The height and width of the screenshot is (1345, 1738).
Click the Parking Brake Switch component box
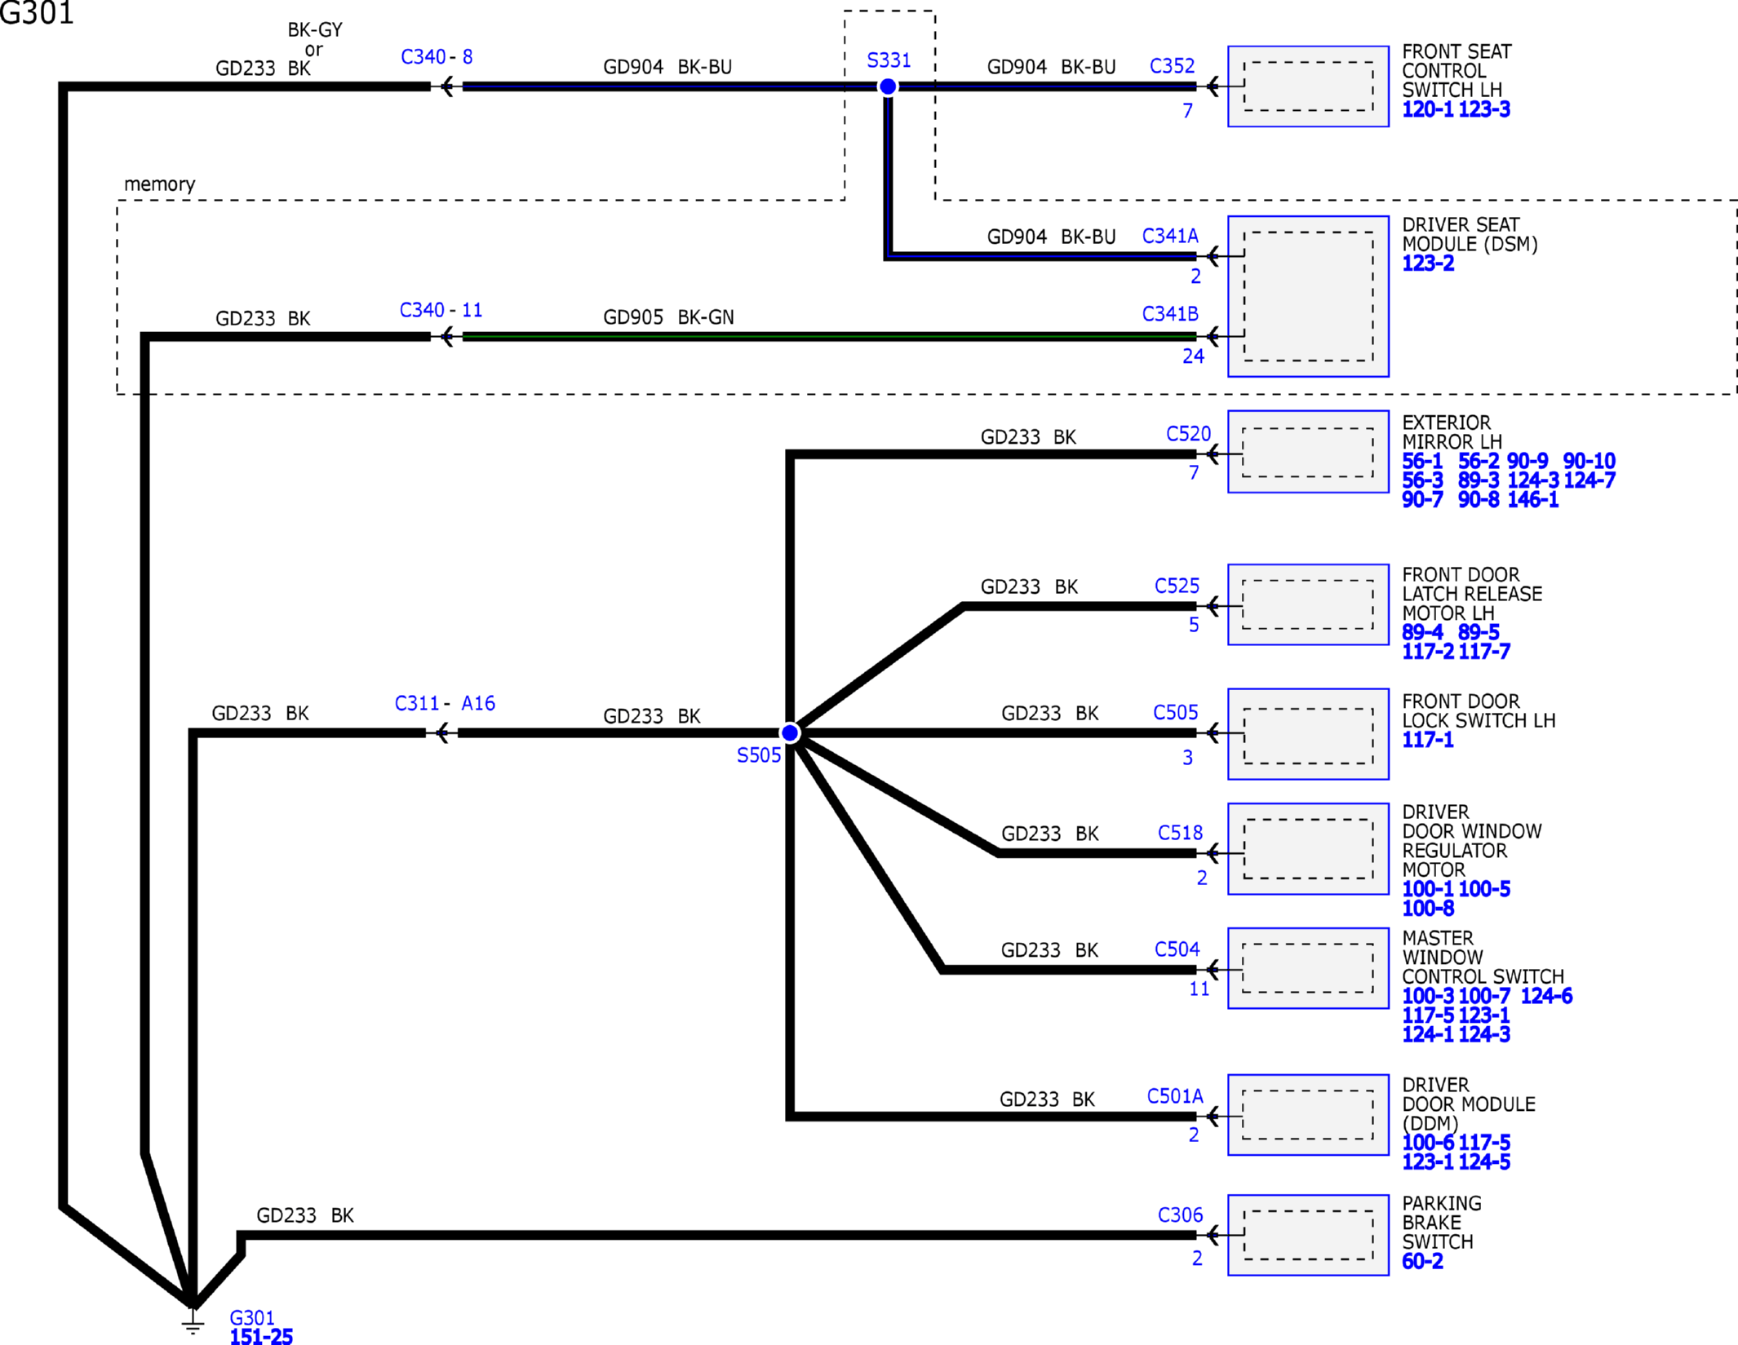(x=1308, y=1235)
